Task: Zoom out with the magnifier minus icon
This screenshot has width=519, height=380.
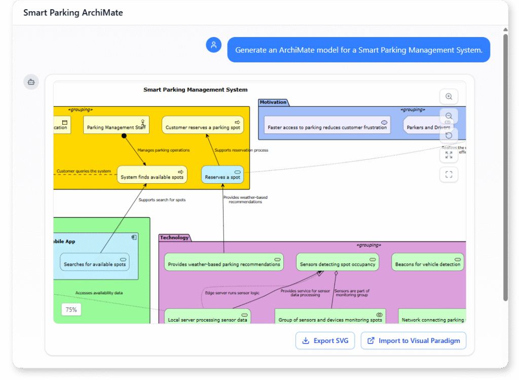Action: (449, 116)
